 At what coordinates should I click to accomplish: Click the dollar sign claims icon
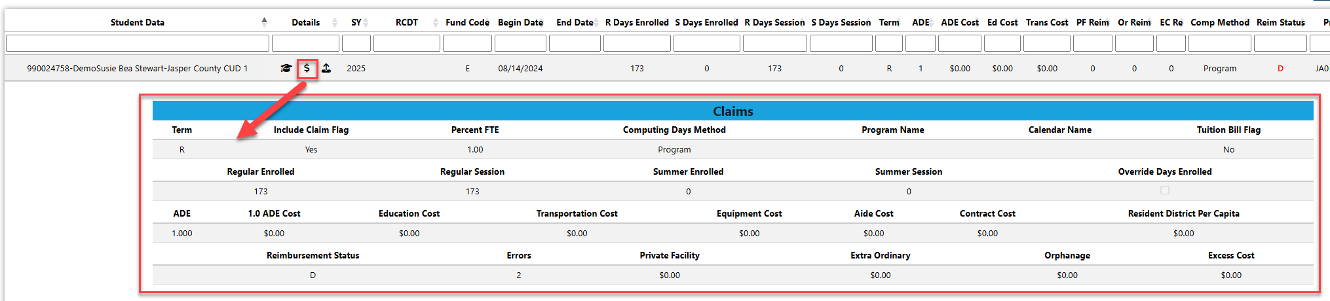coord(307,68)
